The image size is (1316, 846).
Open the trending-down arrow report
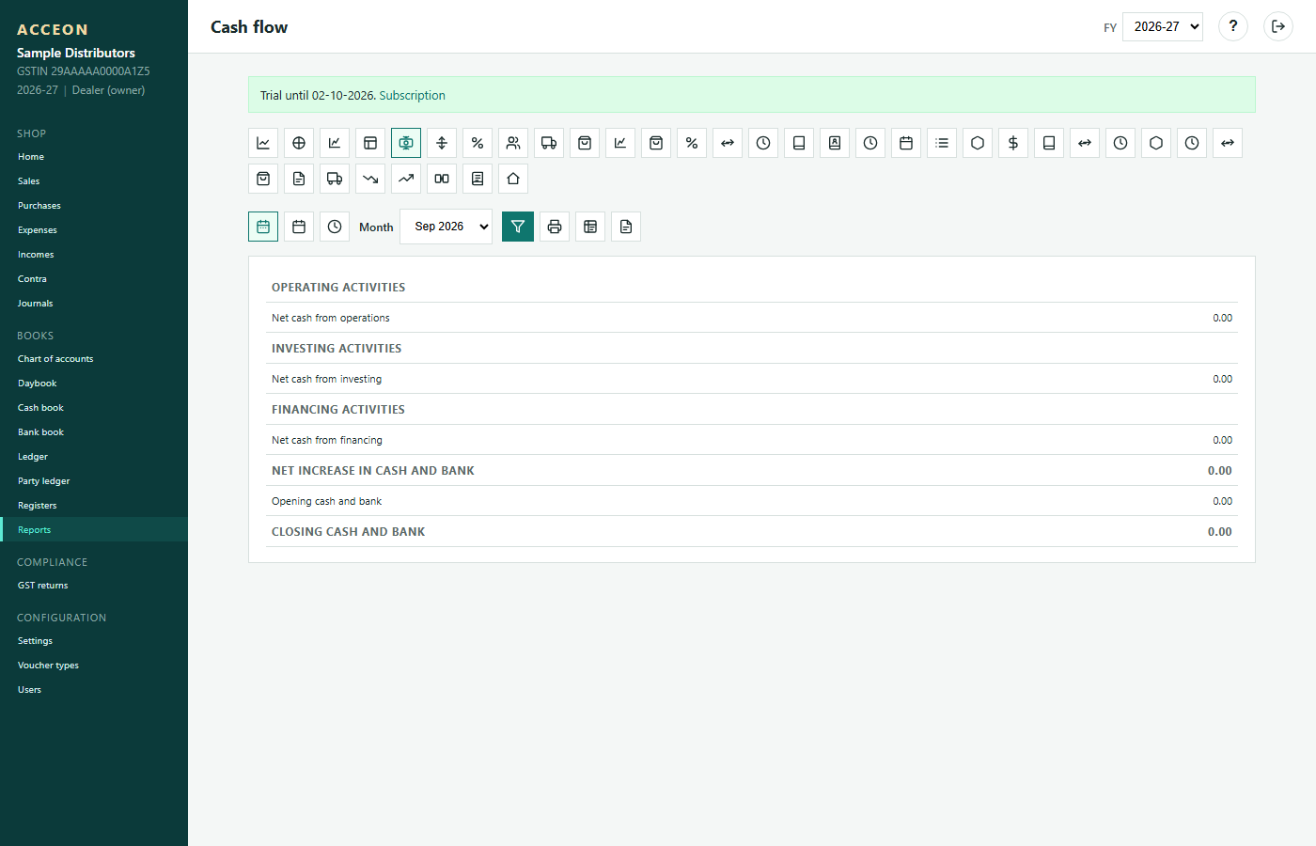pyautogui.click(x=370, y=179)
